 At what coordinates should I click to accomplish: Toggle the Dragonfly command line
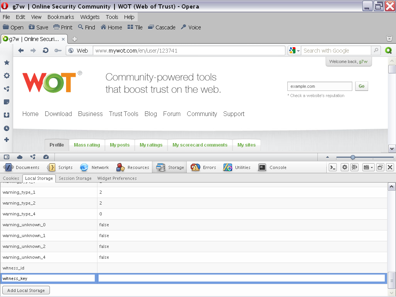pyautogui.click(x=333, y=167)
